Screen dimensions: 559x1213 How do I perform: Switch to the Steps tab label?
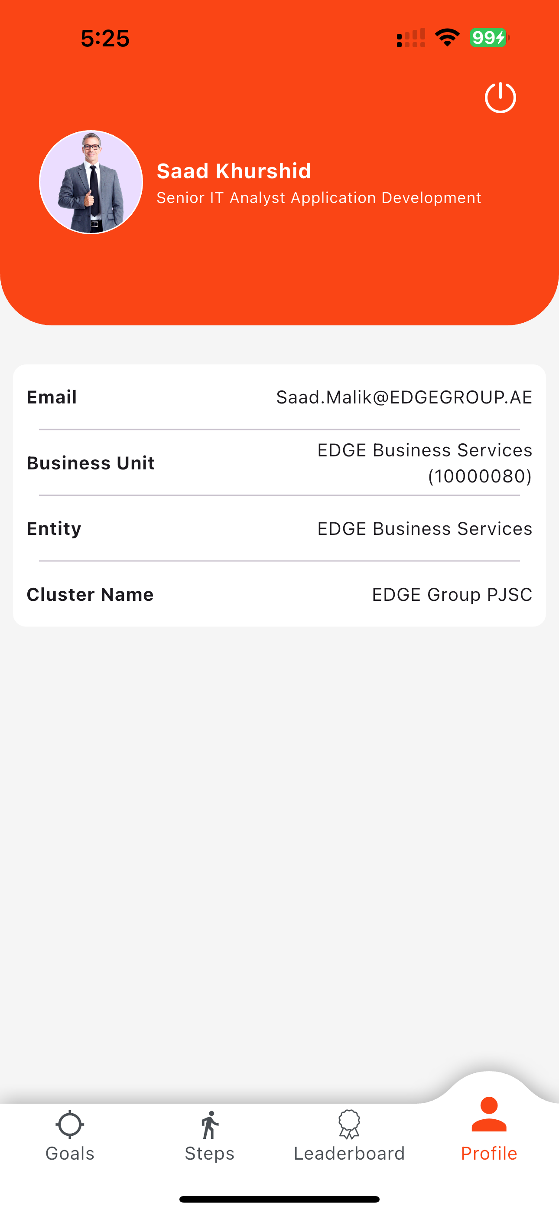click(x=210, y=1154)
